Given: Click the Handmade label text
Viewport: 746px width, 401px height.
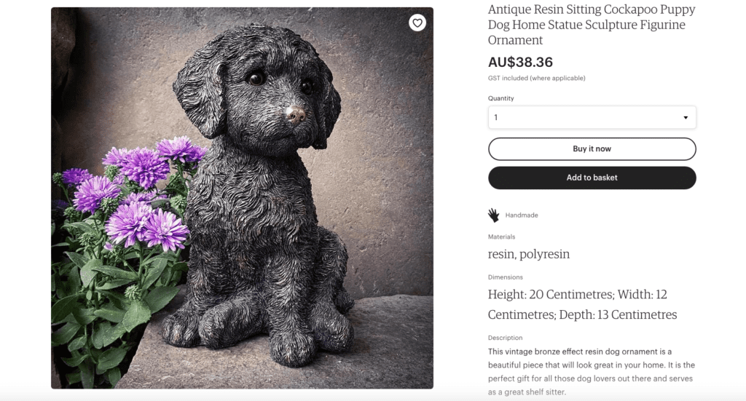Looking at the screenshot, I should coord(522,215).
